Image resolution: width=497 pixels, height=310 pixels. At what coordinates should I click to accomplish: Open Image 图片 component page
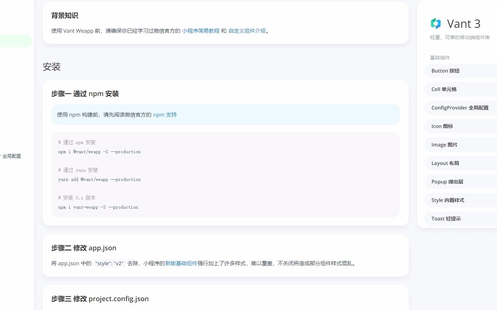point(461,145)
